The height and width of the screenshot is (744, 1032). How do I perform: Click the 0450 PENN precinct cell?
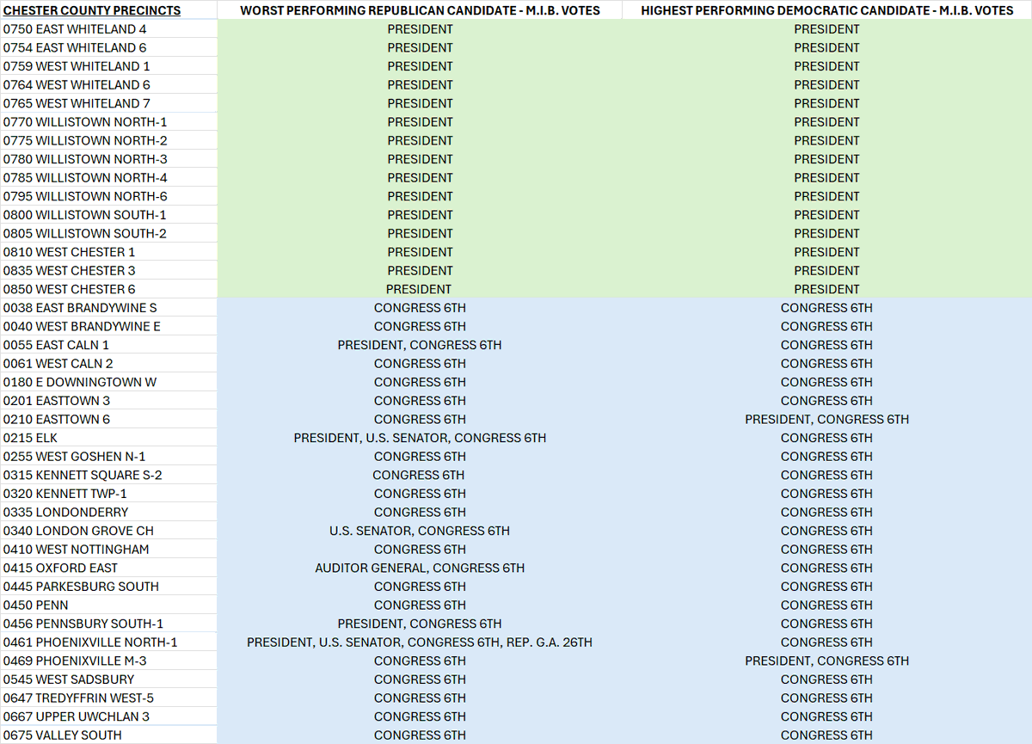pos(108,605)
